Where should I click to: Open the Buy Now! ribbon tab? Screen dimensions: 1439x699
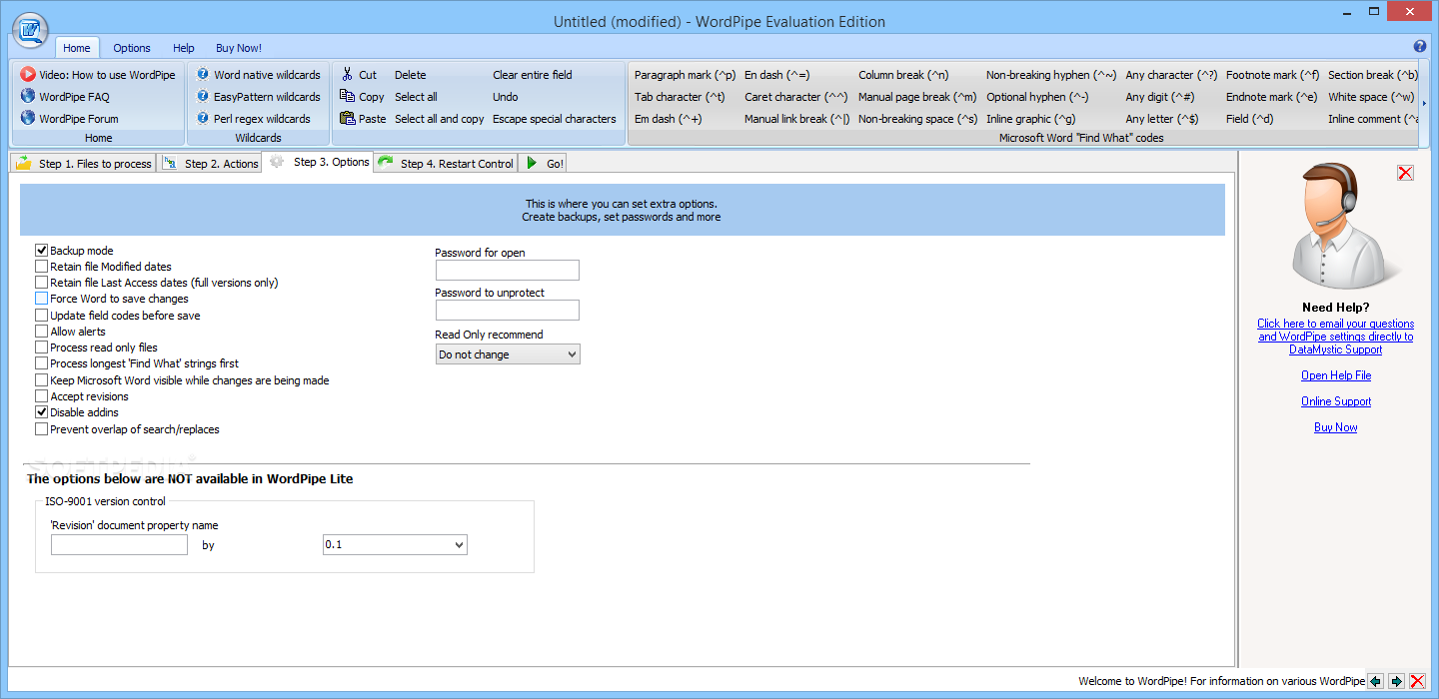pyautogui.click(x=239, y=48)
